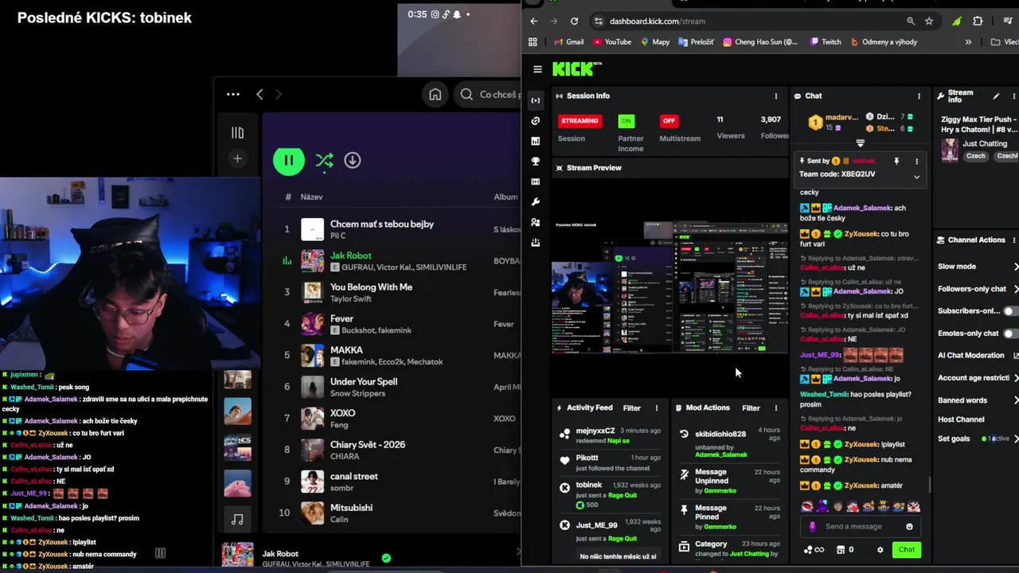Viewport: 1019px width, 573px height.
Task: Filter the Activity Feed
Action: click(631, 408)
